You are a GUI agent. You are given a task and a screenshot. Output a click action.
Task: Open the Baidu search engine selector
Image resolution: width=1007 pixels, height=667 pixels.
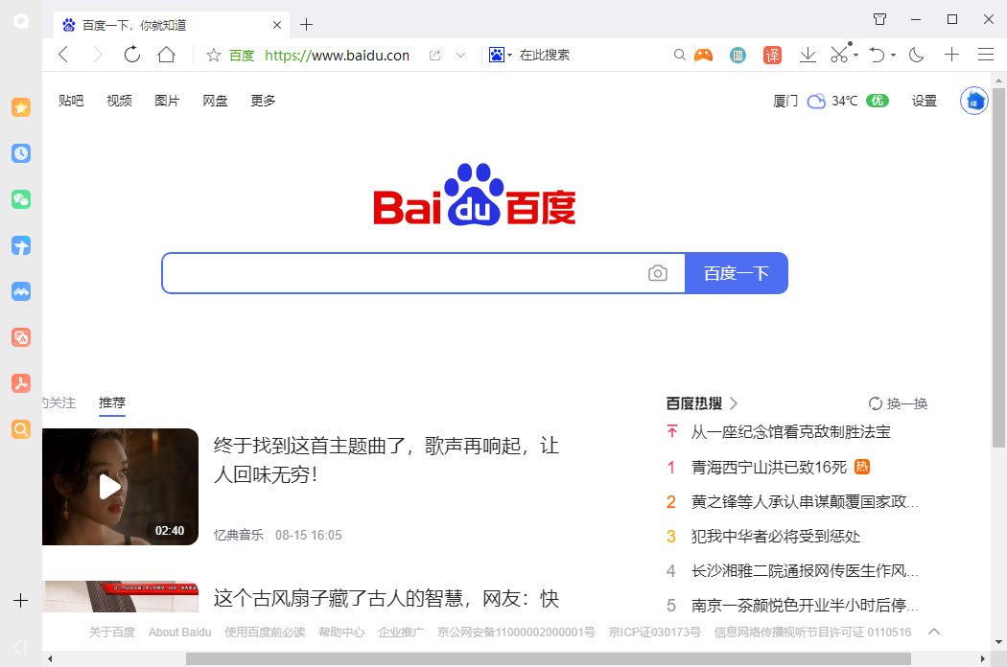501,55
